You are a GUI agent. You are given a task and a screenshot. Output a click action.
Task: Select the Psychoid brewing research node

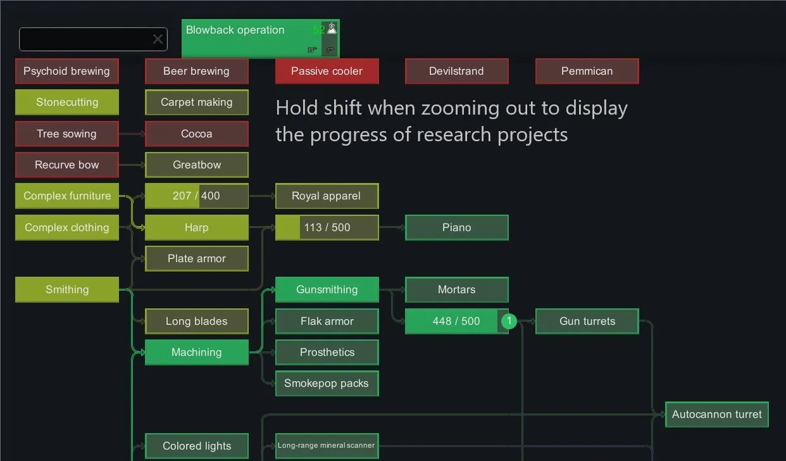coord(66,72)
